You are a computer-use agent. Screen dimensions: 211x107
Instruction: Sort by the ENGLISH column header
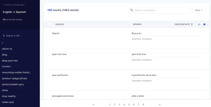pos(59,24)
